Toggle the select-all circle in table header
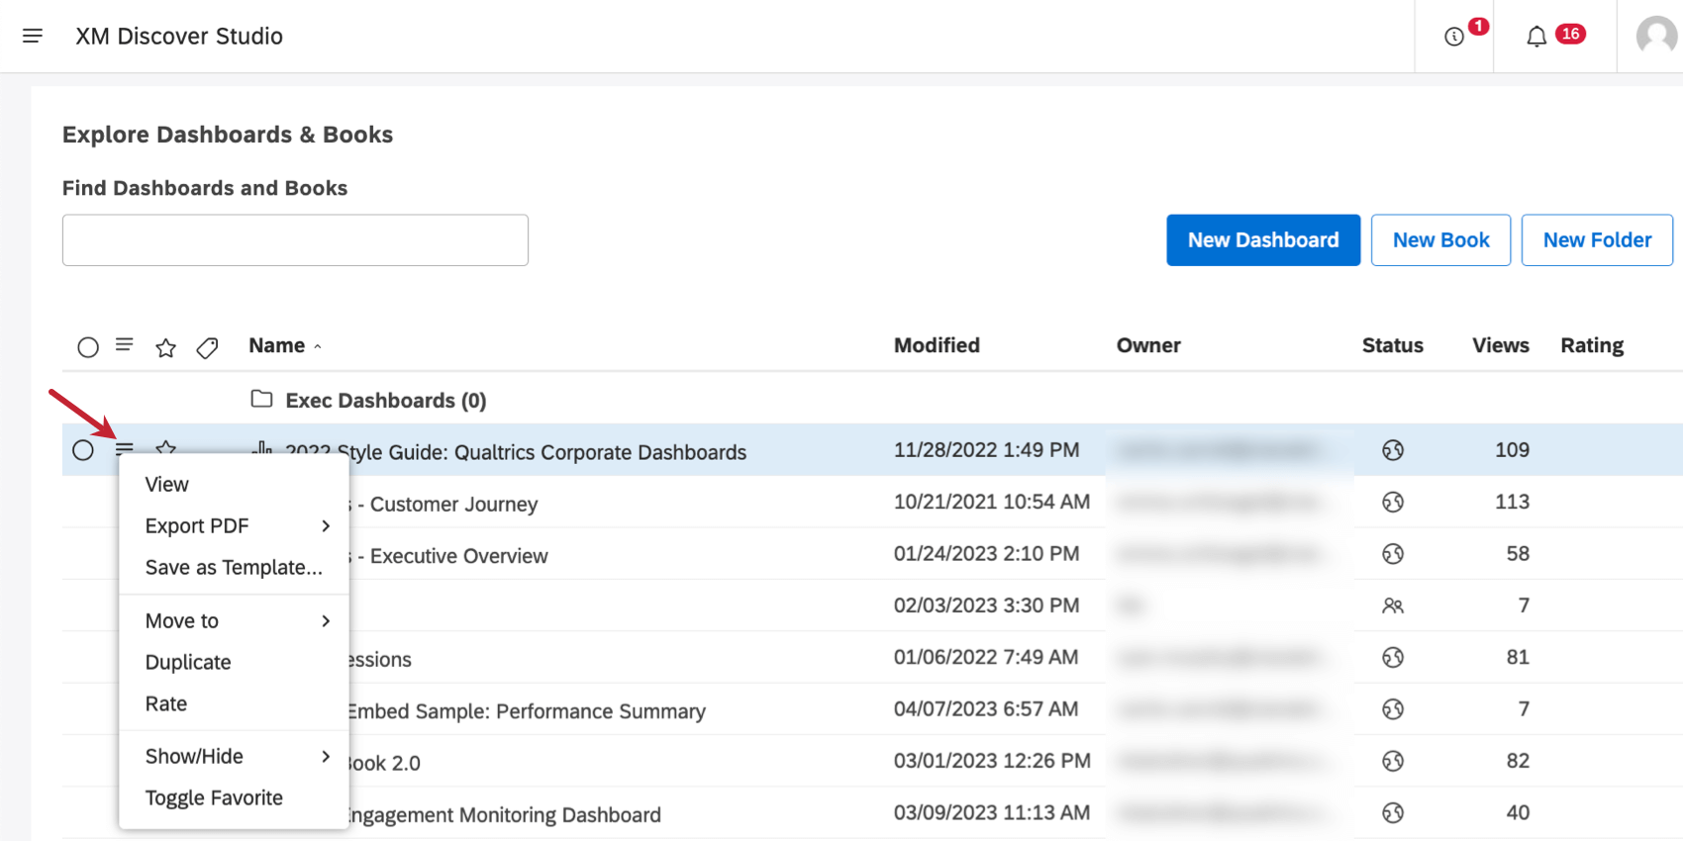1683x841 pixels. click(88, 347)
